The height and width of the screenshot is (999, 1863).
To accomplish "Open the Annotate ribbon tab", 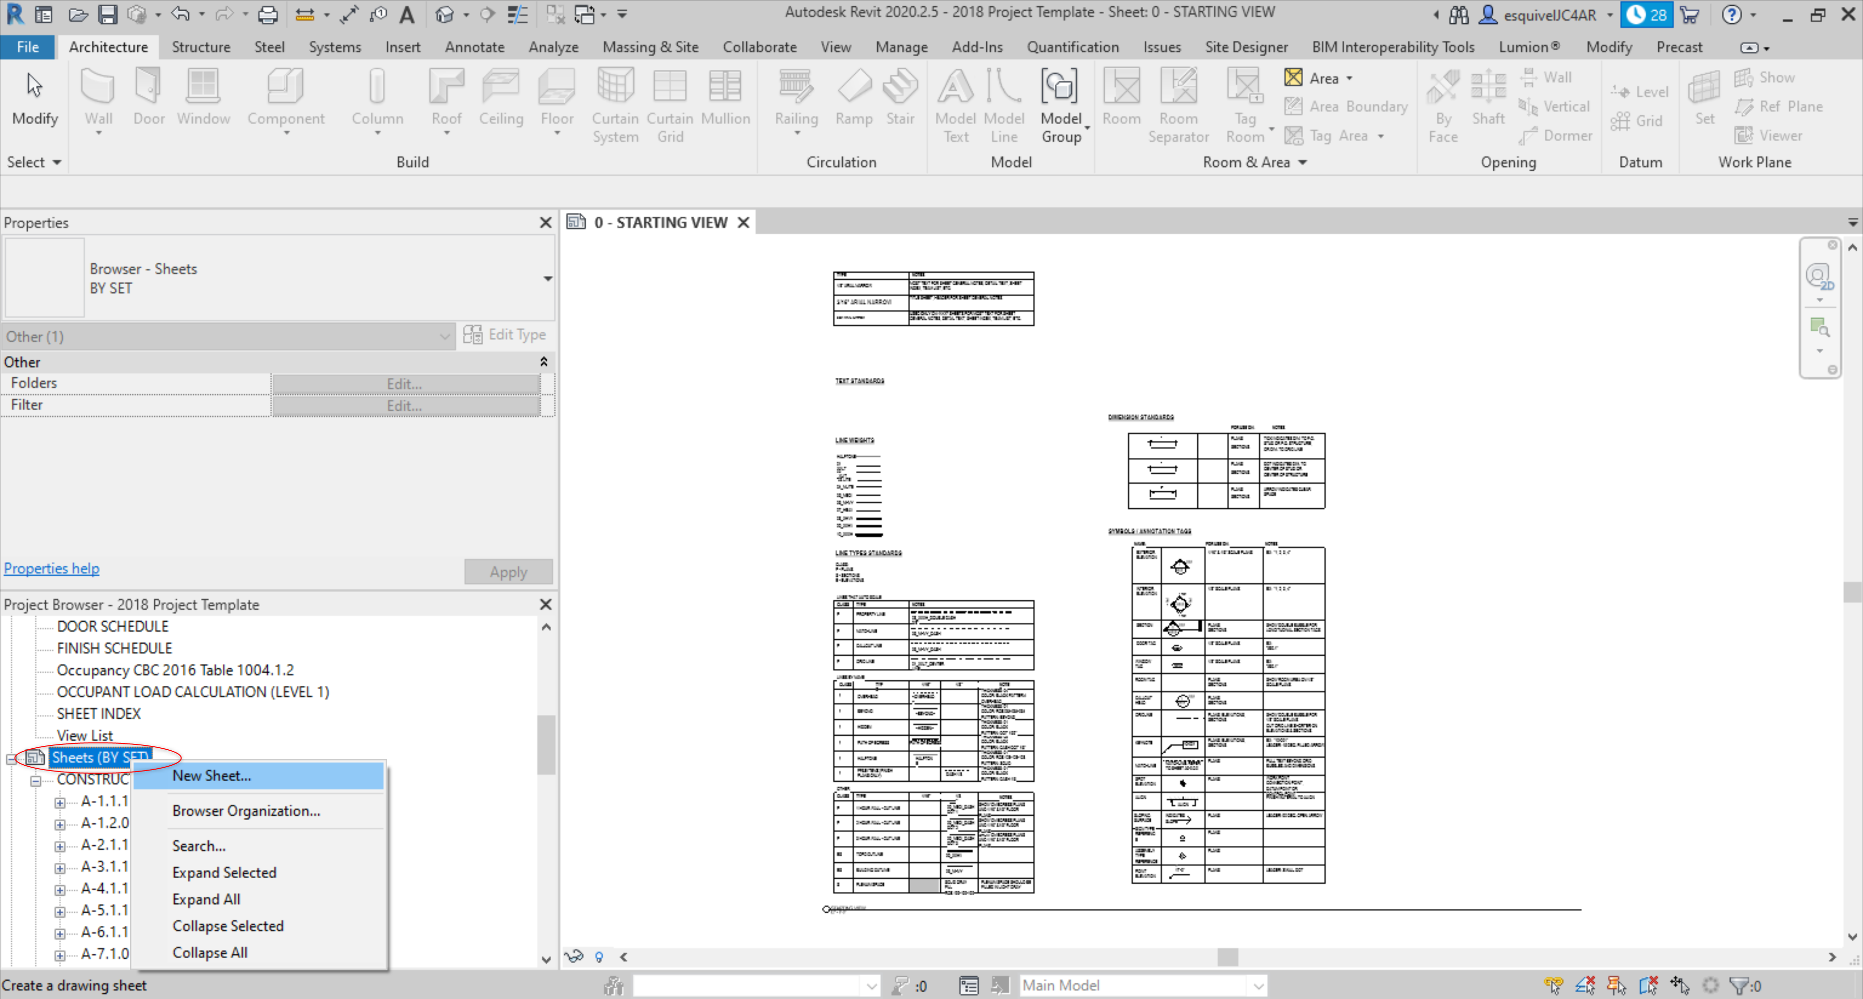I will [x=474, y=47].
